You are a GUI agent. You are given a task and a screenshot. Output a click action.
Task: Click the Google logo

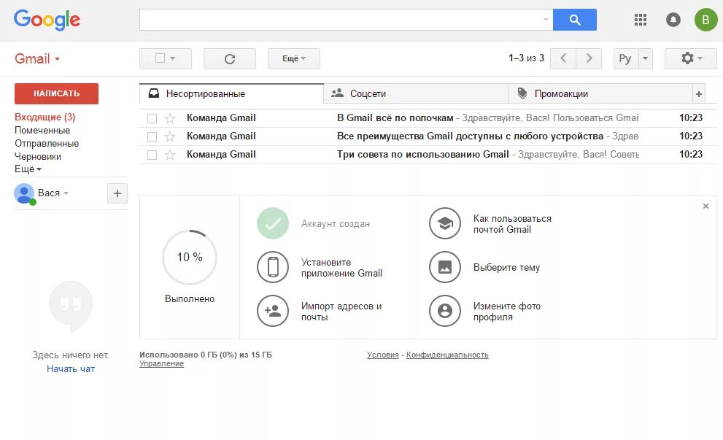[x=47, y=20]
